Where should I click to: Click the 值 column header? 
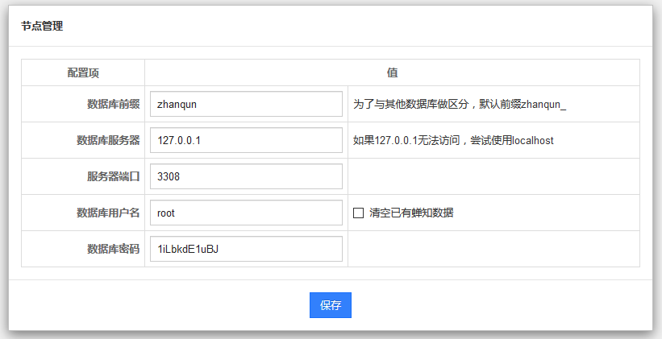pos(392,72)
